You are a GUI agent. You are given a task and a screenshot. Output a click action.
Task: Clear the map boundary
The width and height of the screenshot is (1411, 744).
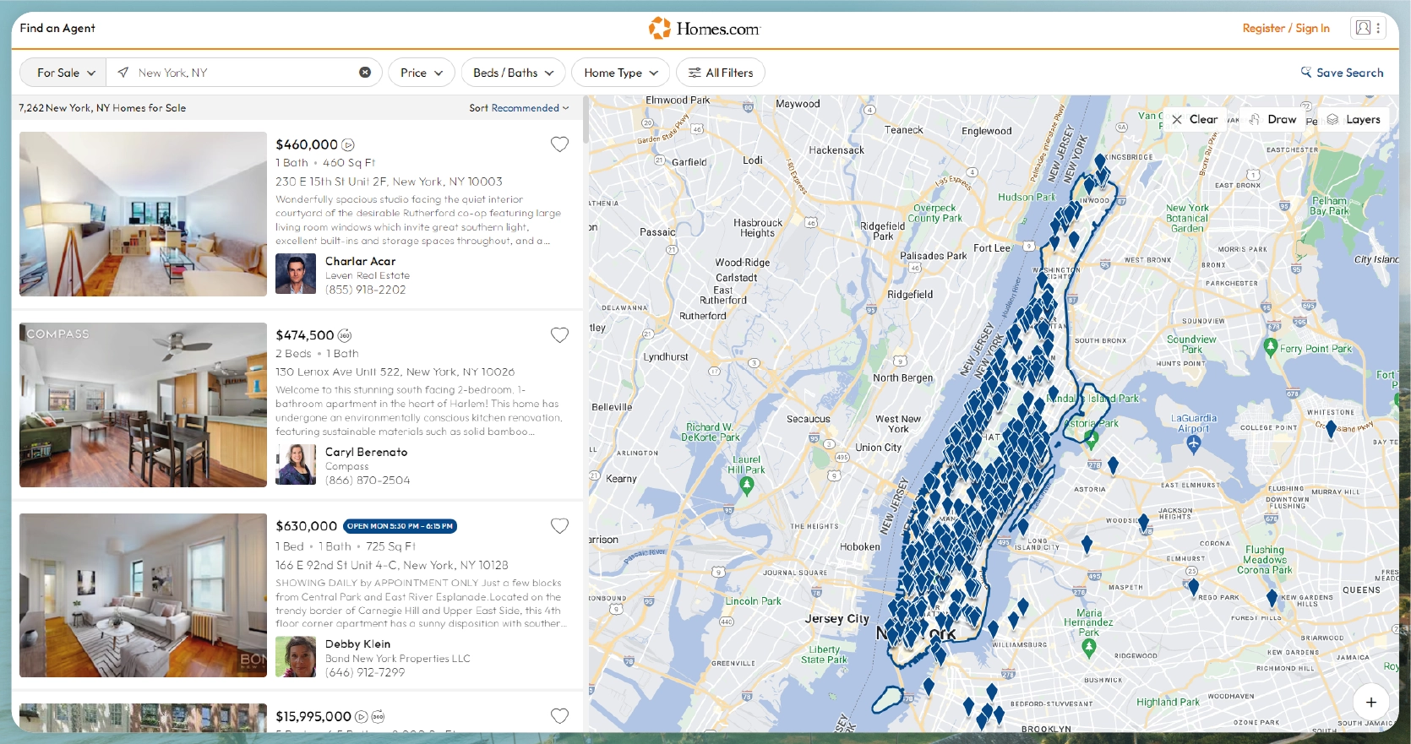pyautogui.click(x=1194, y=119)
